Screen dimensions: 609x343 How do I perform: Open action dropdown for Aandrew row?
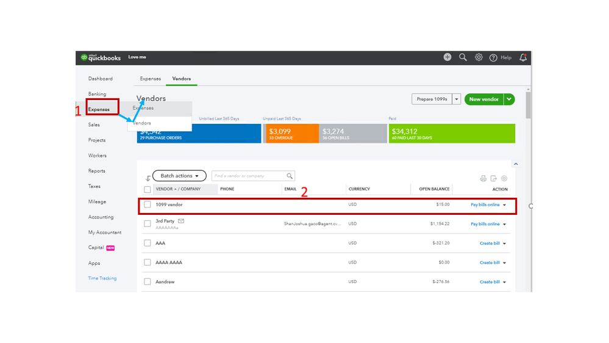pos(505,283)
